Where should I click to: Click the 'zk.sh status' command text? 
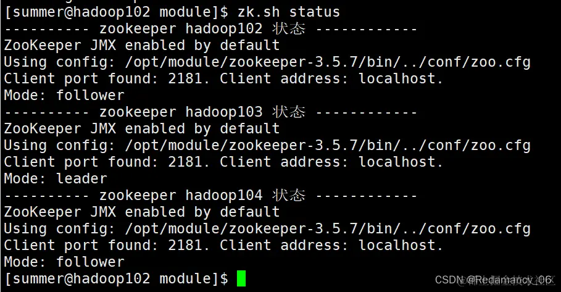tap(289, 12)
